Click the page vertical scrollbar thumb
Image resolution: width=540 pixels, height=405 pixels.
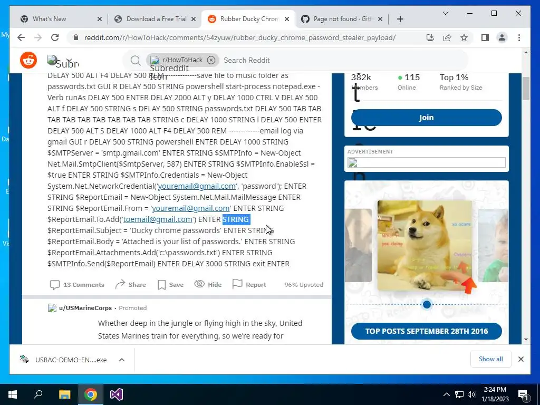(526, 89)
